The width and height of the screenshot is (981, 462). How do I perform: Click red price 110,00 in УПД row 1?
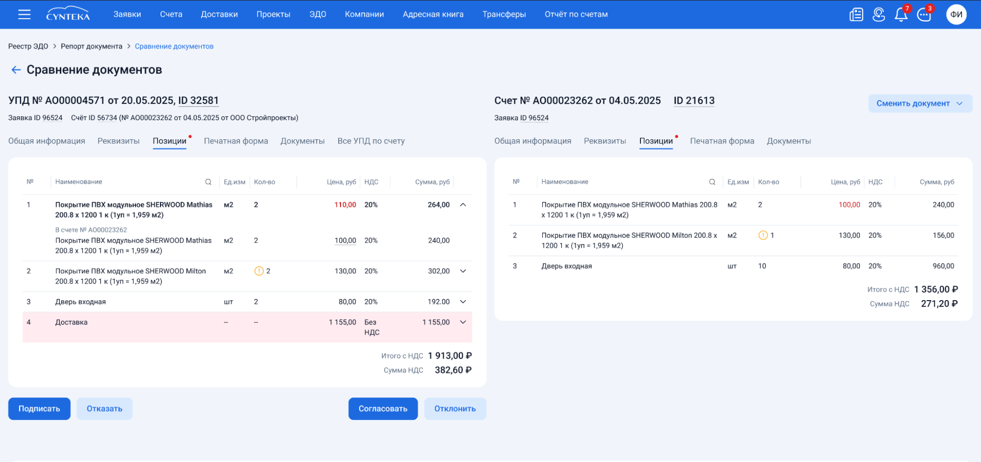(x=345, y=205)
